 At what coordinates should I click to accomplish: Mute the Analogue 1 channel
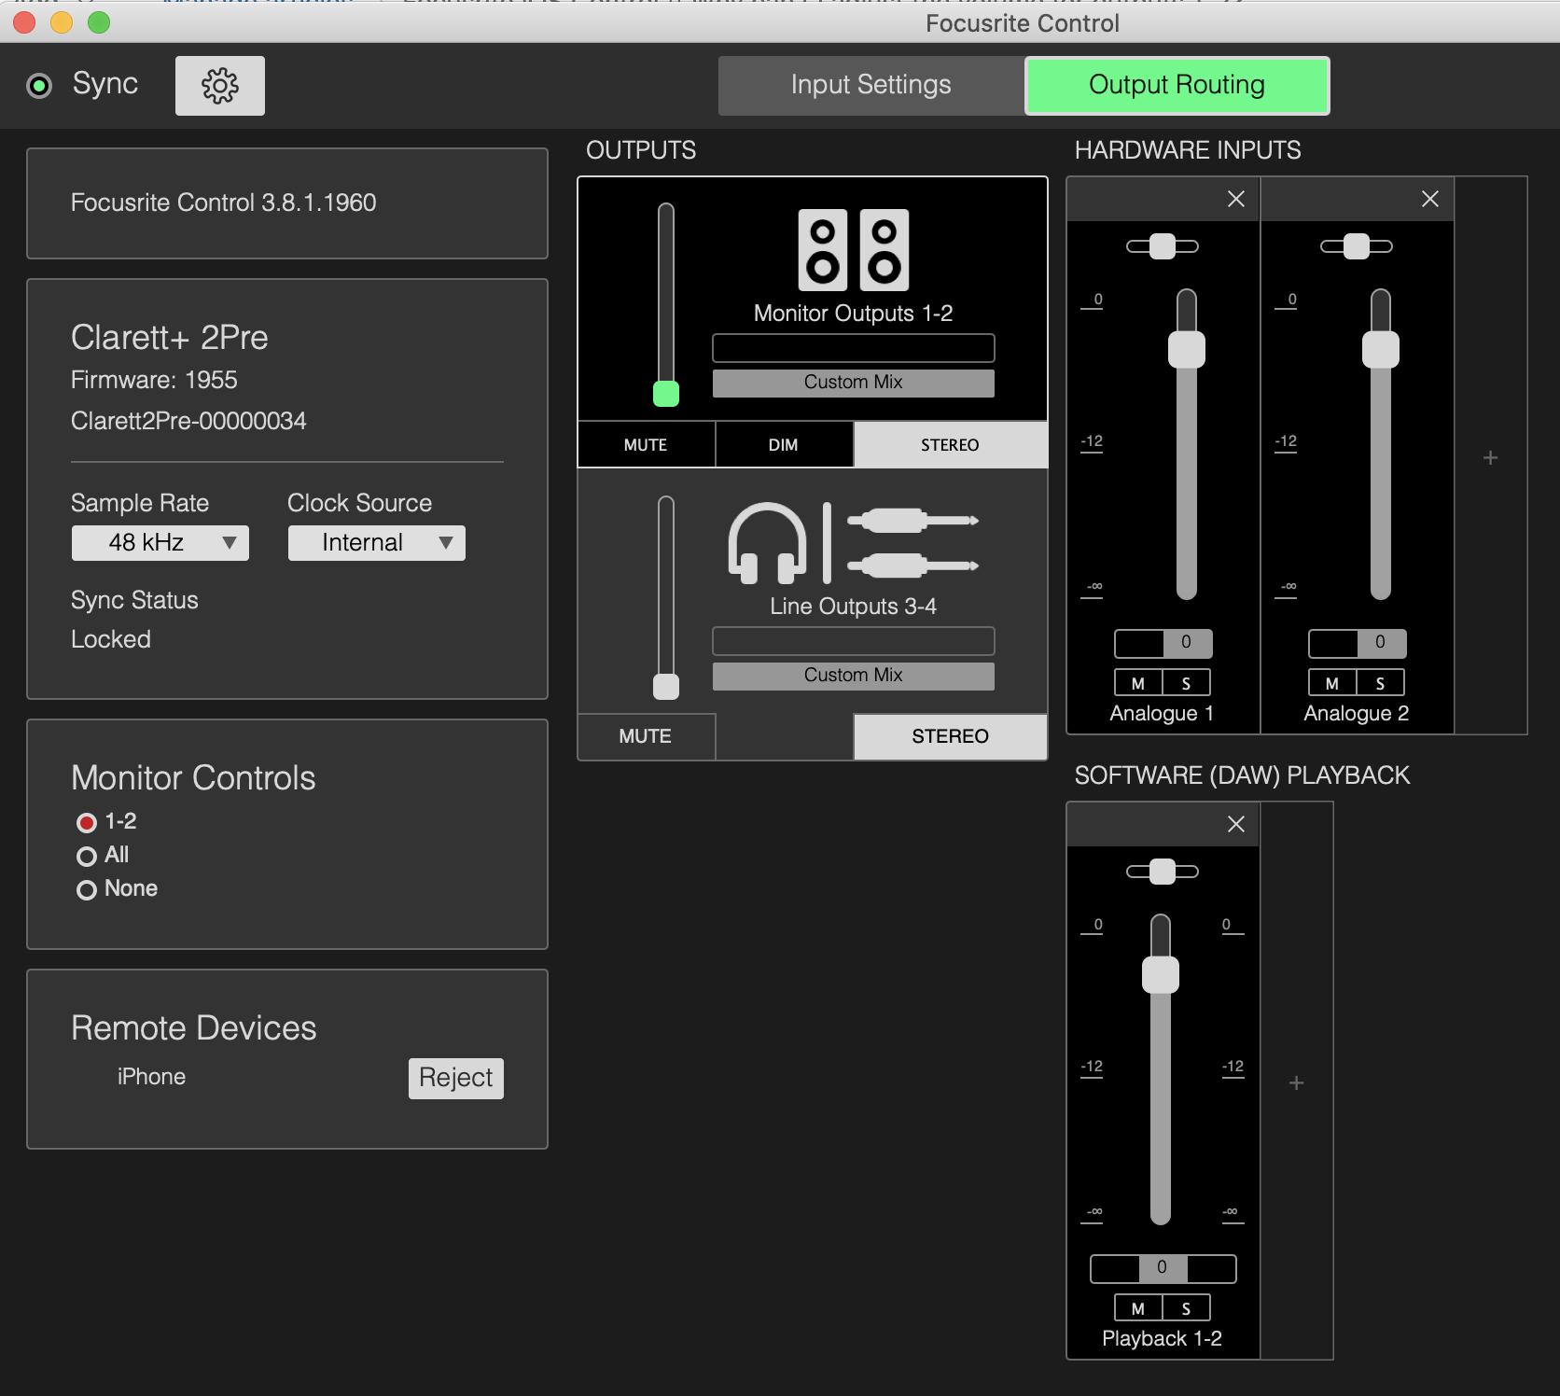click(1138, 682)
